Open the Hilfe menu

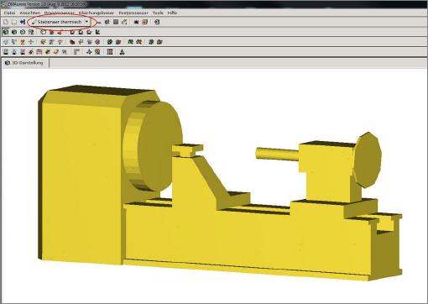[172, 13]
